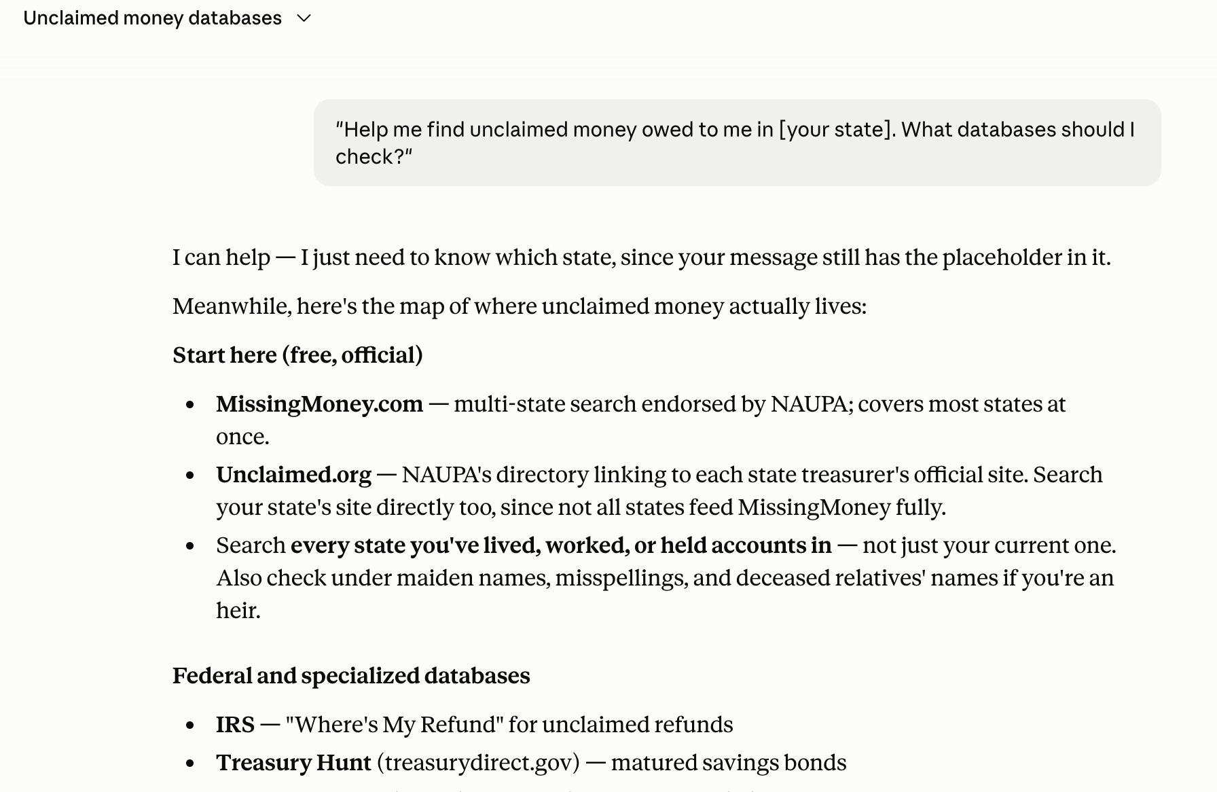Click the "Unclaimed money databases" conversation title
The width and height of the screenshot is (1217, 792).
point(152,18)
